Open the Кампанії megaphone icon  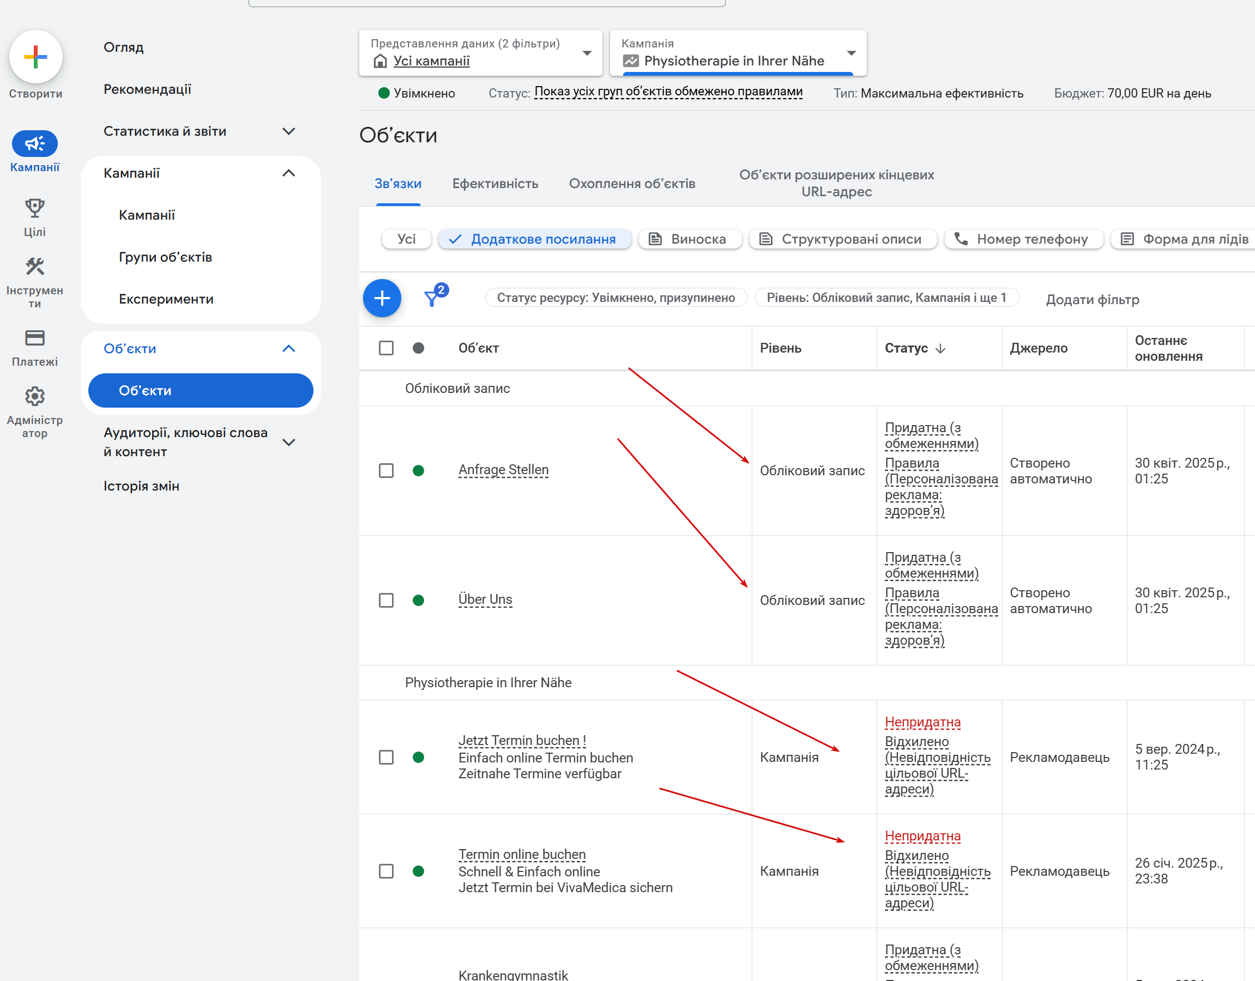pos(34,143)
